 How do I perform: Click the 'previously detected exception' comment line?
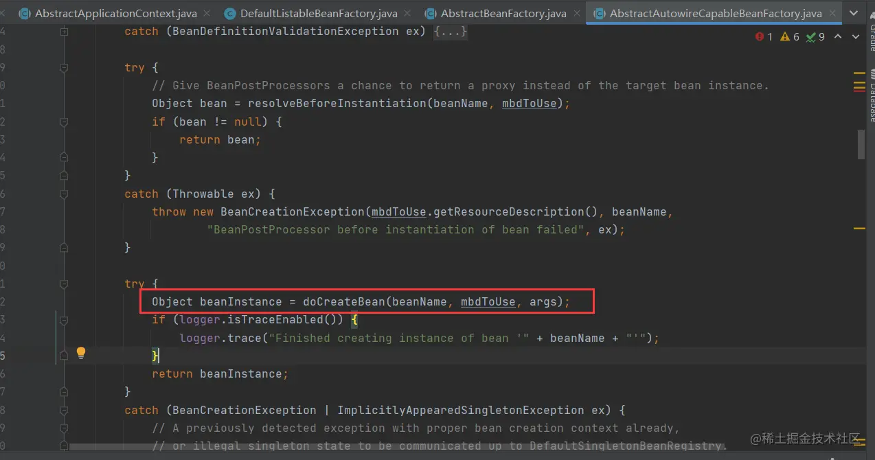416,428
